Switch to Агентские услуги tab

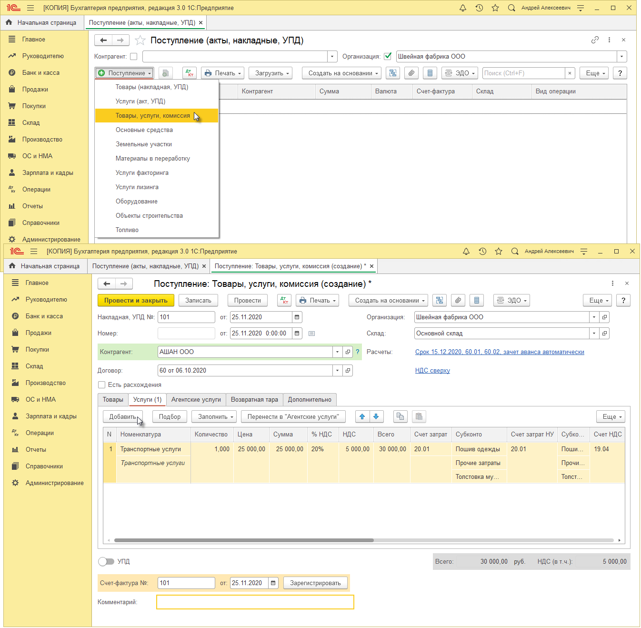196,399
